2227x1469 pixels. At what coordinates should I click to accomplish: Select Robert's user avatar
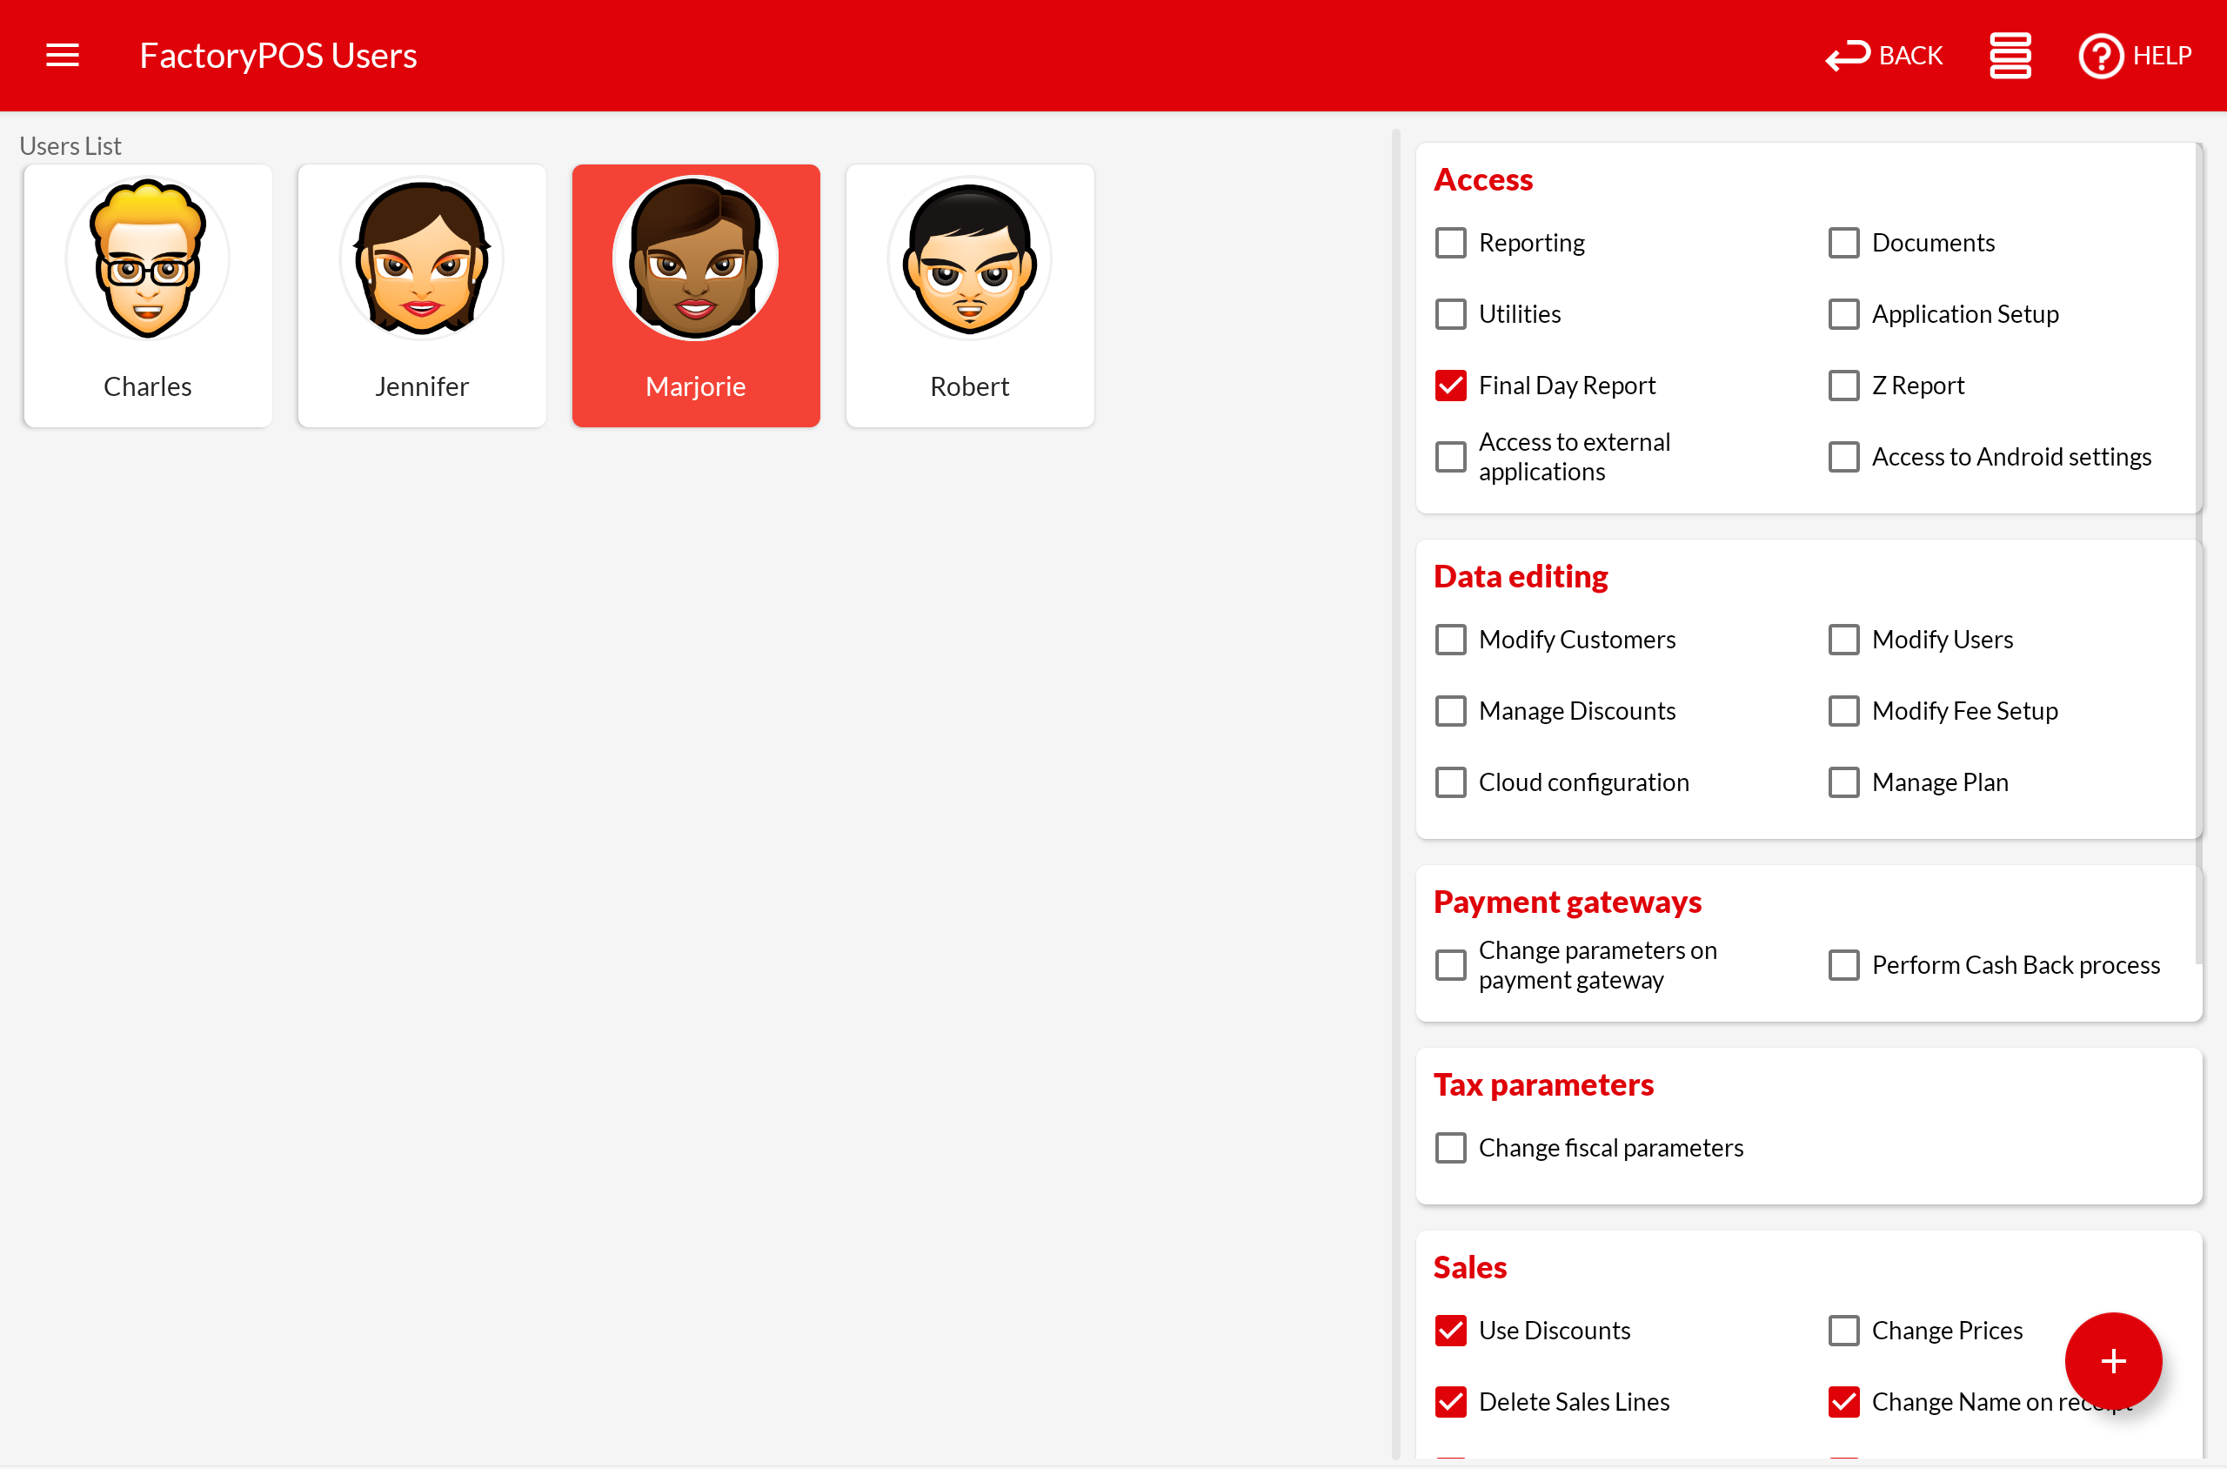click(969, 258)
